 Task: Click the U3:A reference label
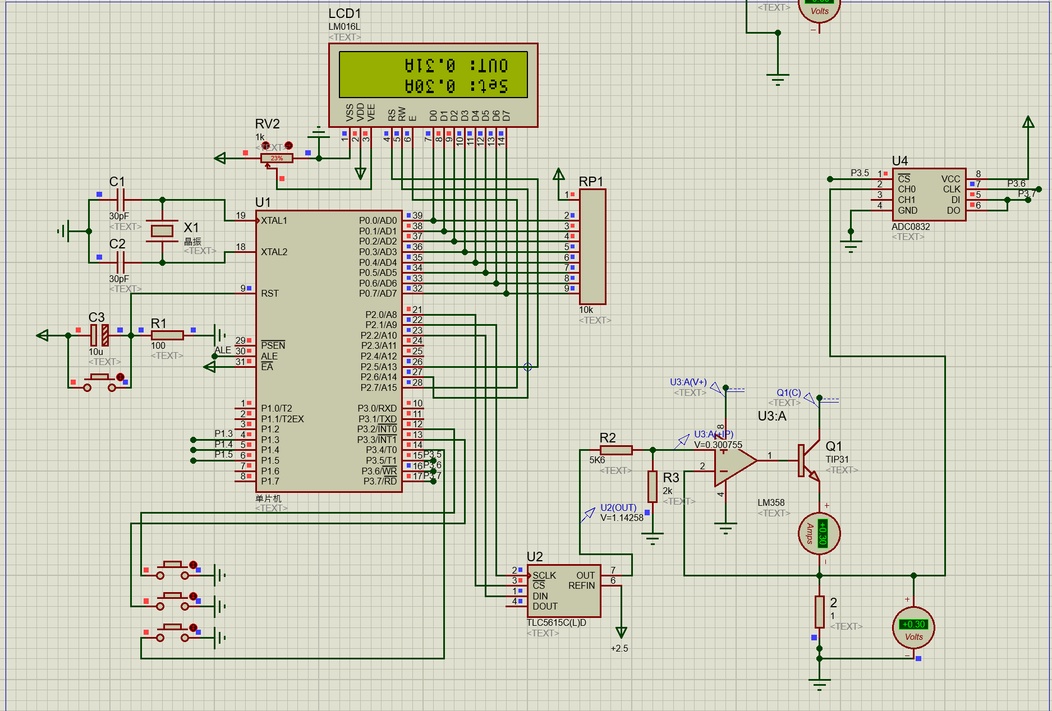coord(772,416)
